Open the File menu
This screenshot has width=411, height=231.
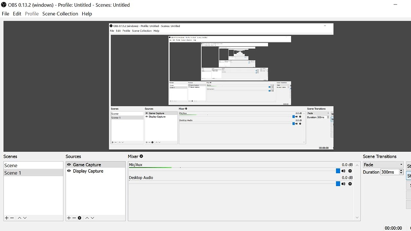(5, 14)
